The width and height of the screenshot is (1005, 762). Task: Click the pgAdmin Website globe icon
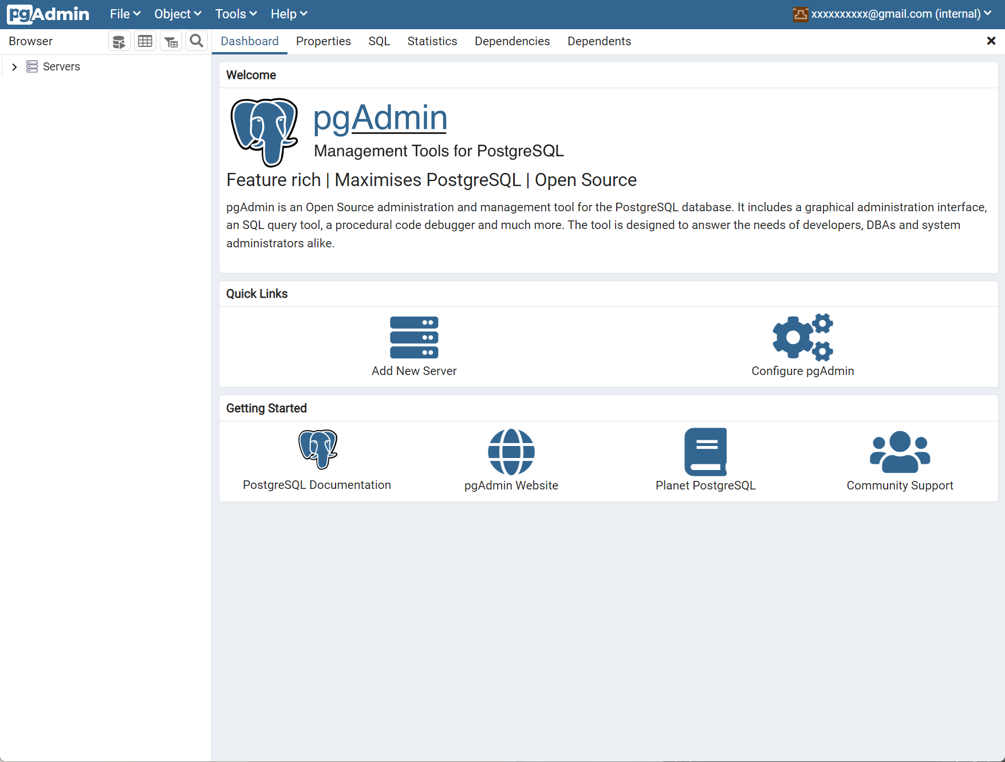[x=511, y=452]
